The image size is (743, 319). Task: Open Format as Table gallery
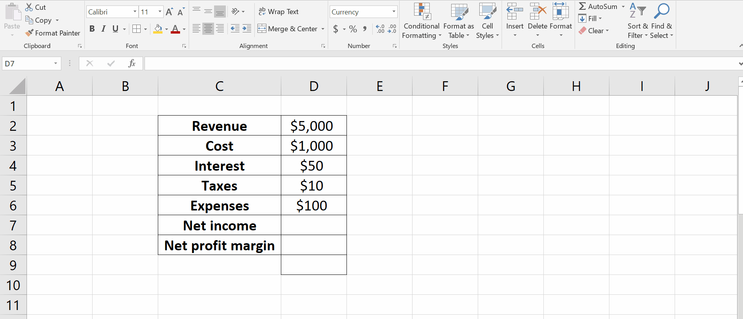click(459, 21)
